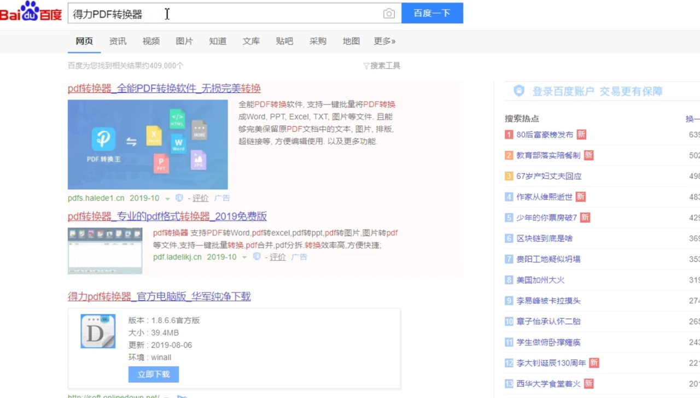Click 新 tag beside 少年的你票房破7
Image resolution: width=700 pixels, height=398 pixels.
[585, 218]
